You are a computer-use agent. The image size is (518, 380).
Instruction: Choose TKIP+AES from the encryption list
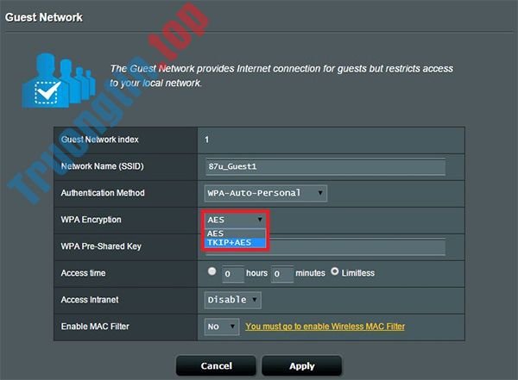[235, 242]
